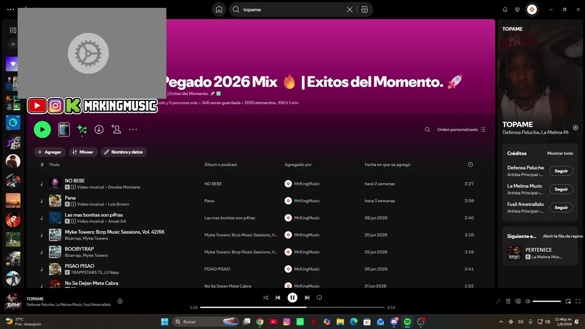
Task: Open the queue via 'Abrir la fila de repro' link
Action: coord(563,236)
